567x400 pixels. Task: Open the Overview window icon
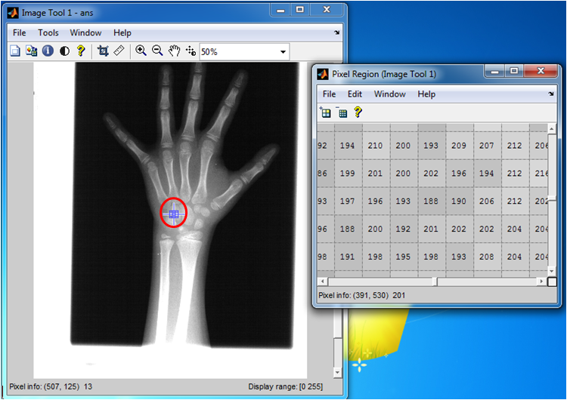click(32, 51)
